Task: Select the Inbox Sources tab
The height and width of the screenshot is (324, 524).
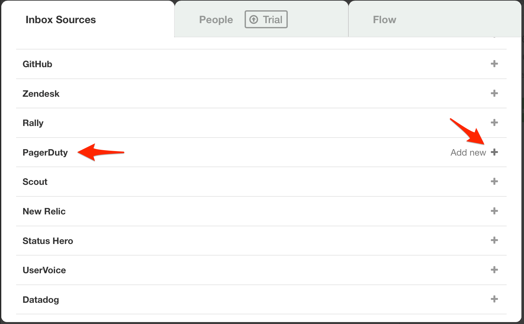Action: click(x=61, y=20)
